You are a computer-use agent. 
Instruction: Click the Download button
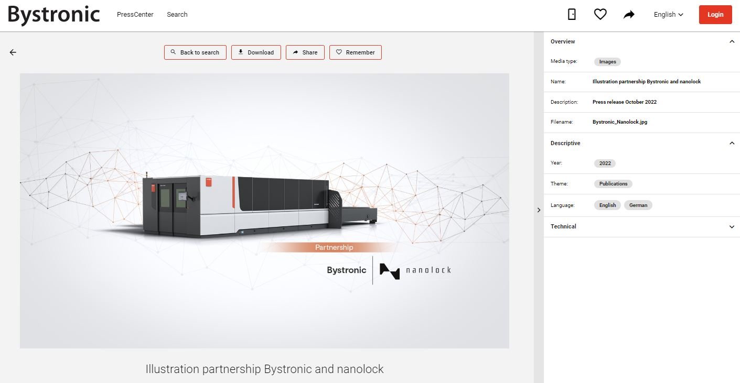(x=256, y=52)
